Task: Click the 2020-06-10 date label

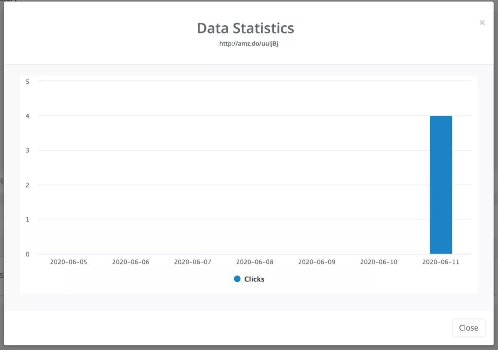Action: click(379, 262)
